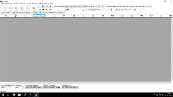Open the Analyse menu

point(46,4)
